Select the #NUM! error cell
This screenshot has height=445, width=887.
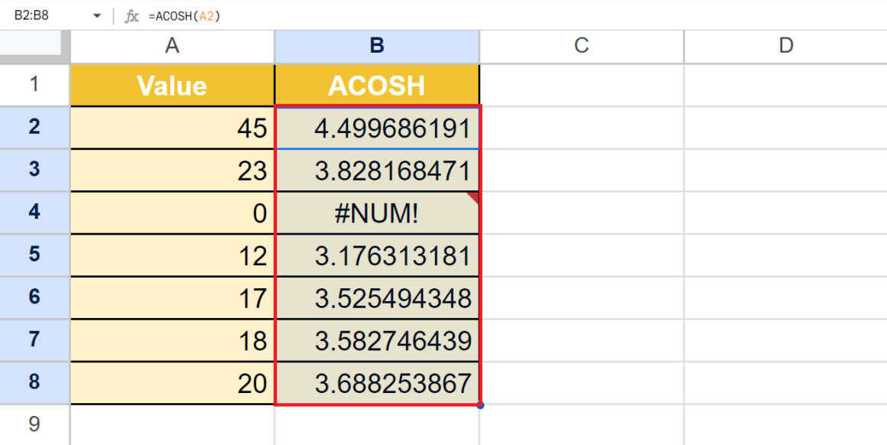pyautogui.click(x=376, y=213)
